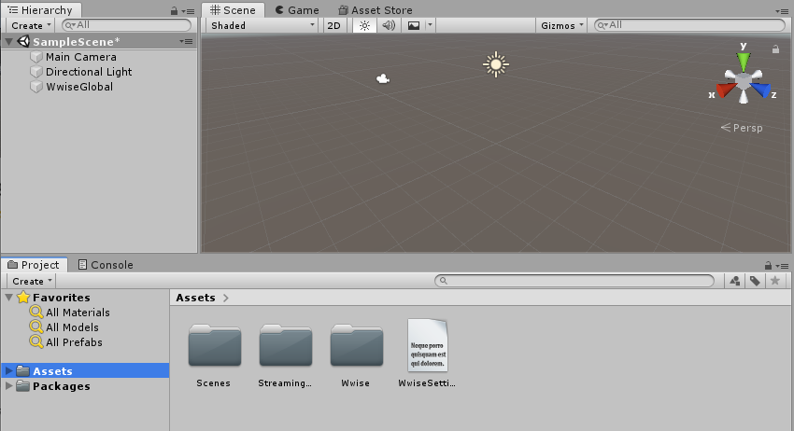Toggle scene lighting sun icon in toolbar
The width and height of the screenshot is (794, 431).
364,25
